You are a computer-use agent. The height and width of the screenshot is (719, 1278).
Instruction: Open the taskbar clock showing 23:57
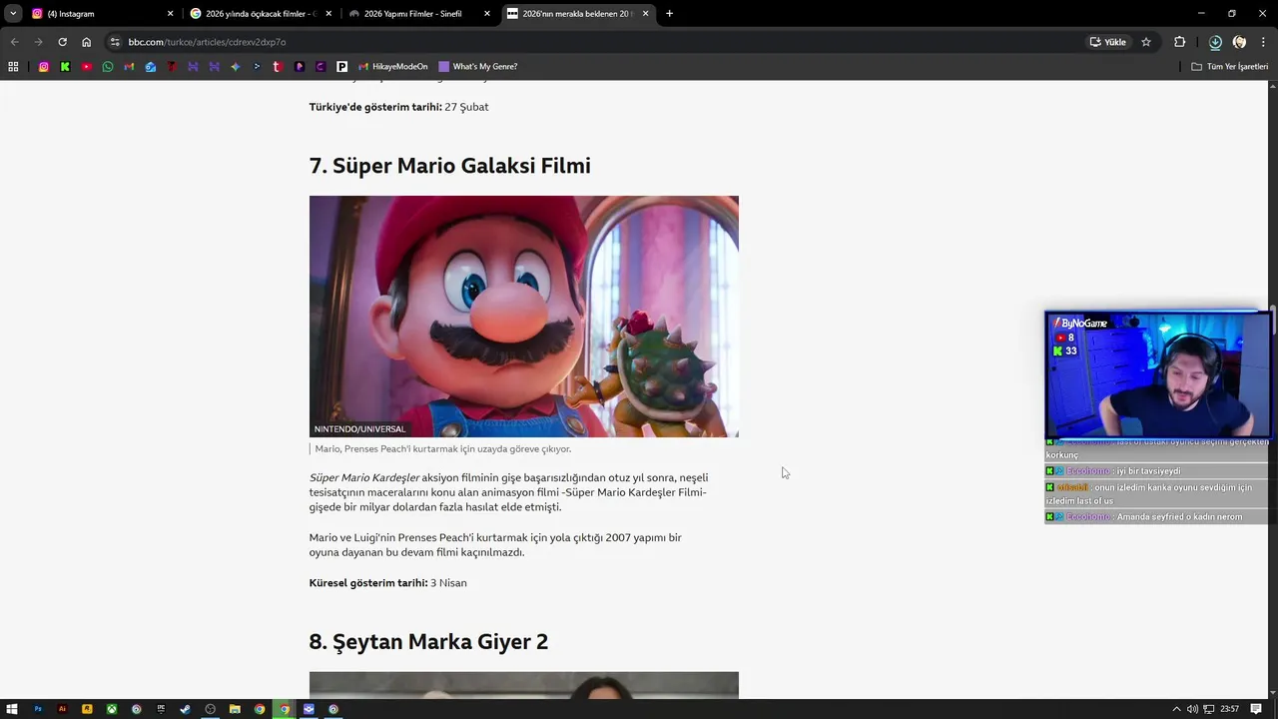(1229, 709)
